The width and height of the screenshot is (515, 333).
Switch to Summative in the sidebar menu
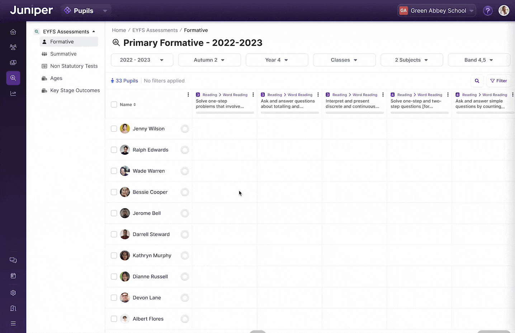click(x=63, y=54)
